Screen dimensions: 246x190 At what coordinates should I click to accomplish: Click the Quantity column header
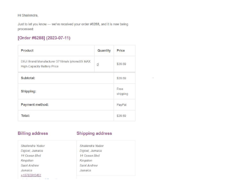coord(104,51)
